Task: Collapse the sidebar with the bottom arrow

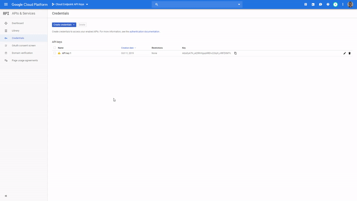Action: [6, 196]
